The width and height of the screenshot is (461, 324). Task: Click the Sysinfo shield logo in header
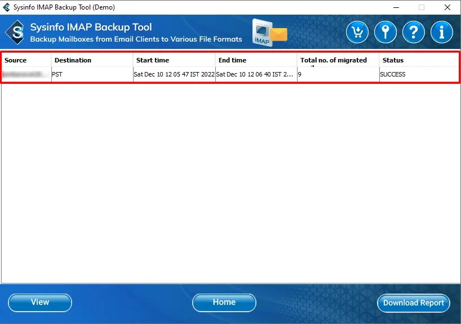click(16, 32)
